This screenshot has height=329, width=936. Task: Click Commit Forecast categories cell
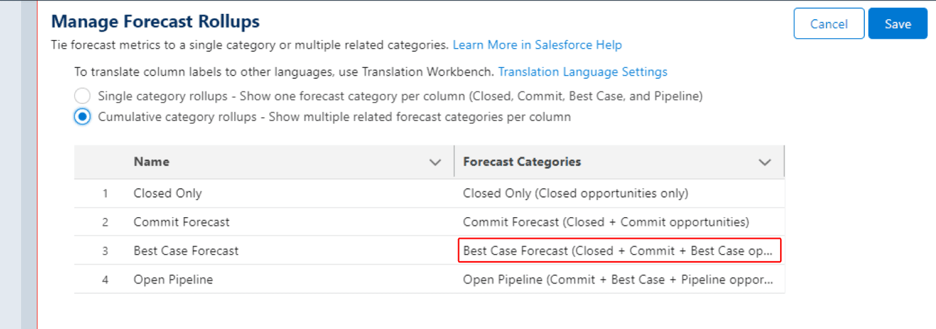(606, 222)
